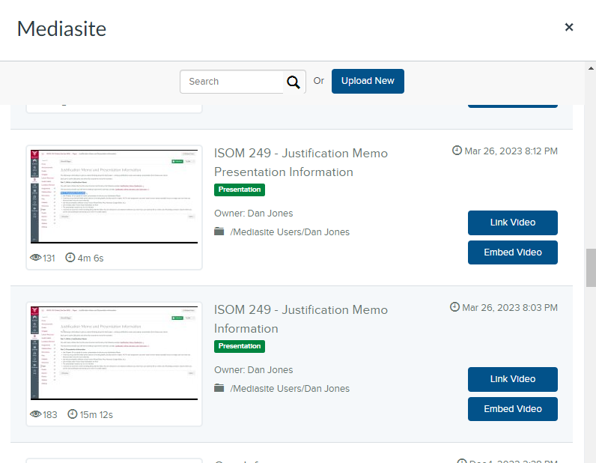
Task: Focus the Search input field
Action: coord(232,82)
